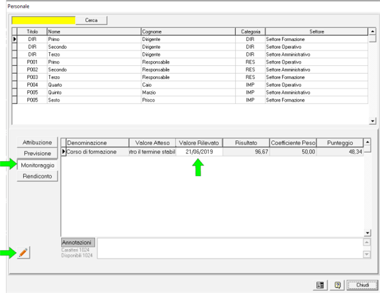Open the help question mark icon
Image resolution: width=380 pixels, height=293 pixels.
click(337, 285)
